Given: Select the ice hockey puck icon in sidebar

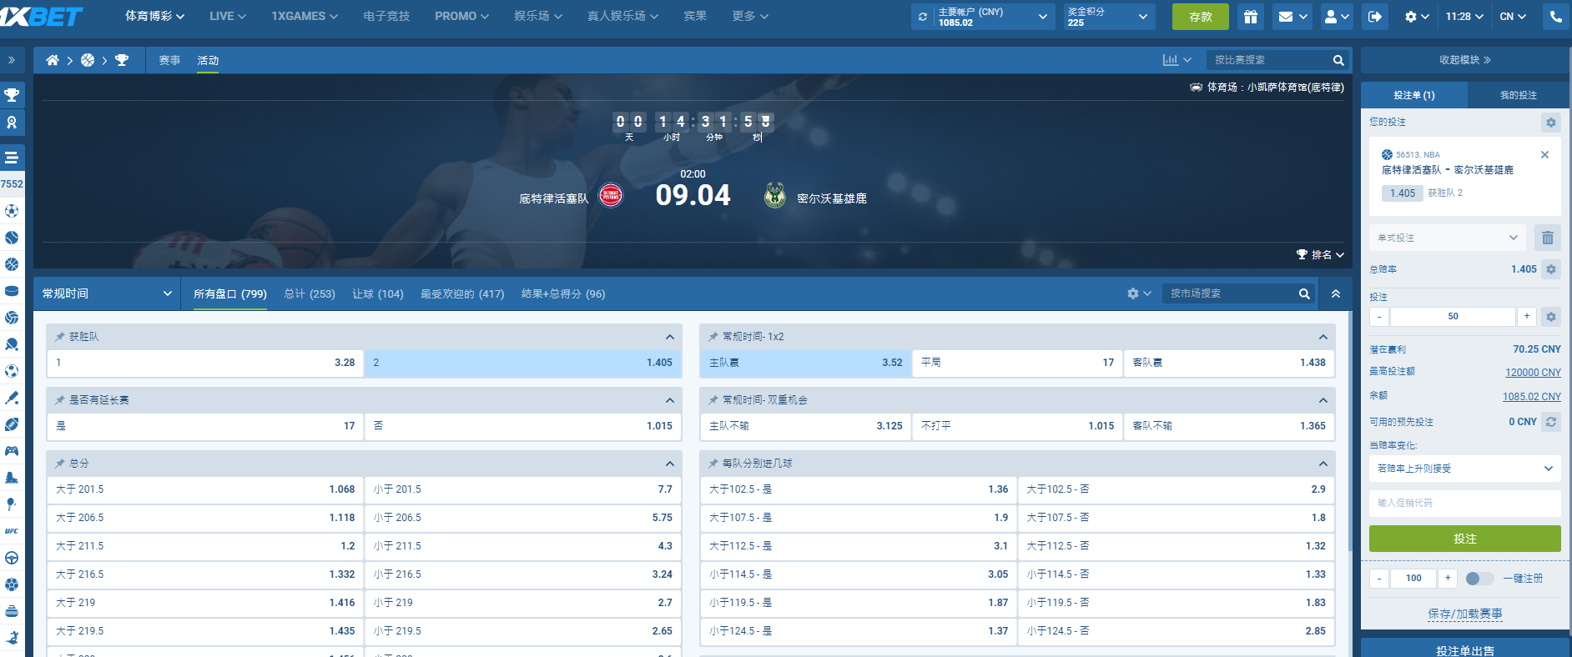Looking at the screenshot, I should (x=12, y=291).
